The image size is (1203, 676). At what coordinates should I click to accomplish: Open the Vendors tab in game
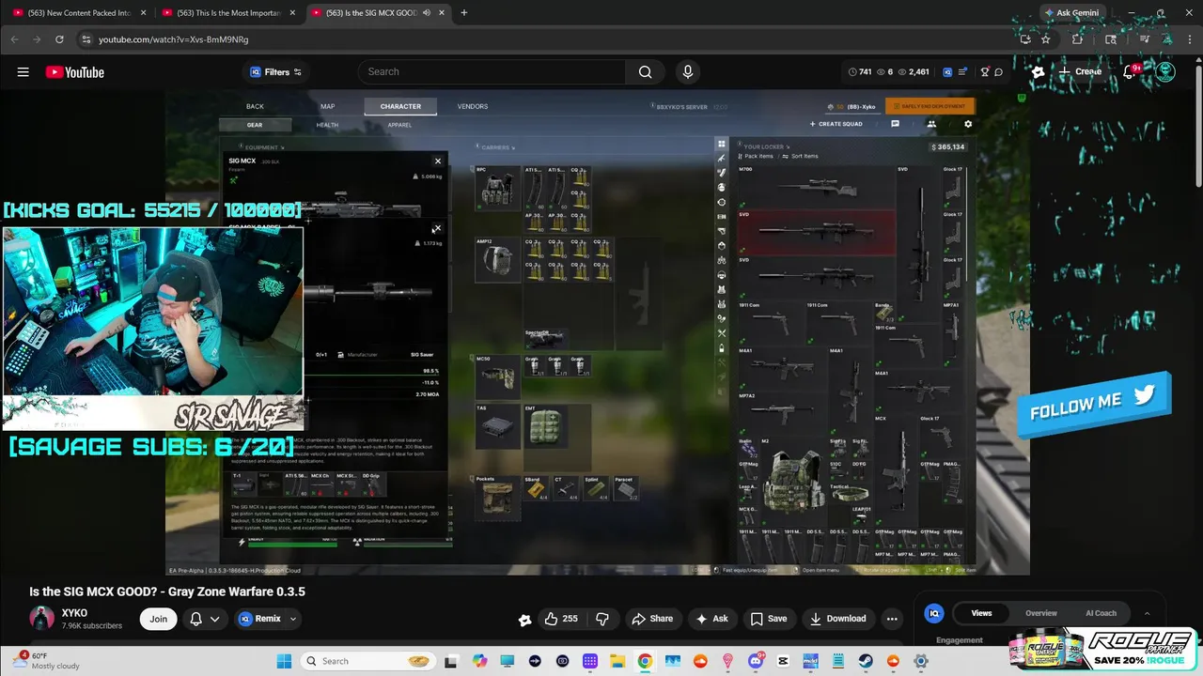click(473, 106)
